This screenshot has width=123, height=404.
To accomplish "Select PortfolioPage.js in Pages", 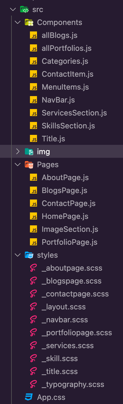I will pyautogui.click(x=70, y=242).
